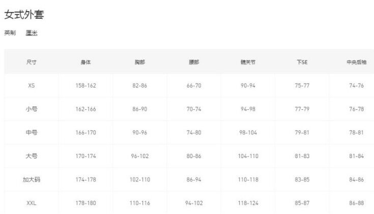
Task: Switch to the 英制 unit tab
Action: (10, 33)
